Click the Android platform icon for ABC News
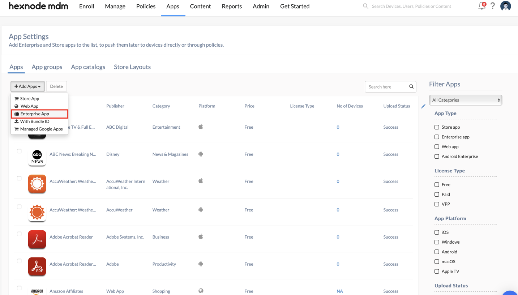 (x=201, y=154)
